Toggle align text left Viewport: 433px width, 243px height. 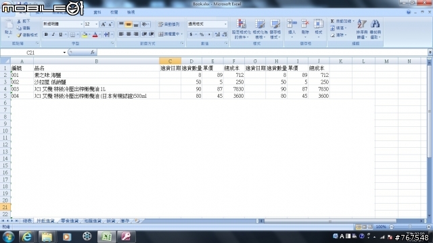[x=121, y=34]
